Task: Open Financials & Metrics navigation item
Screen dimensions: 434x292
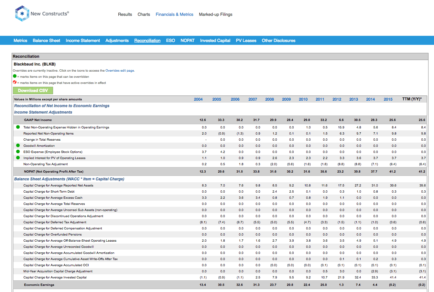Action: pyautogui.click(x=175, y=15)
